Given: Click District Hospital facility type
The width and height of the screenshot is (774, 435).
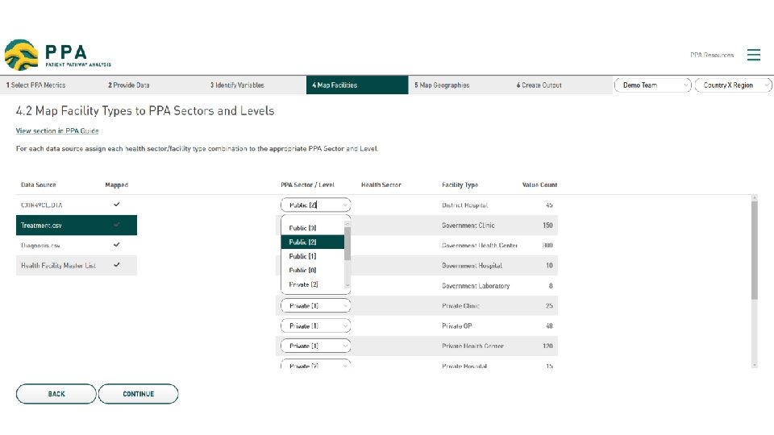Looking at the screenshot, I should point(465,205).
